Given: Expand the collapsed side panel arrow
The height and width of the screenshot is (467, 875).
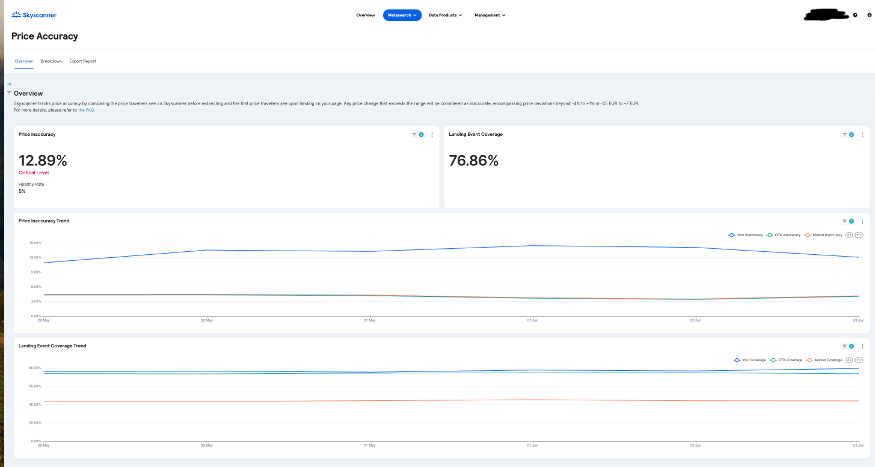Looking at the screenshot, I should [9, 84].
